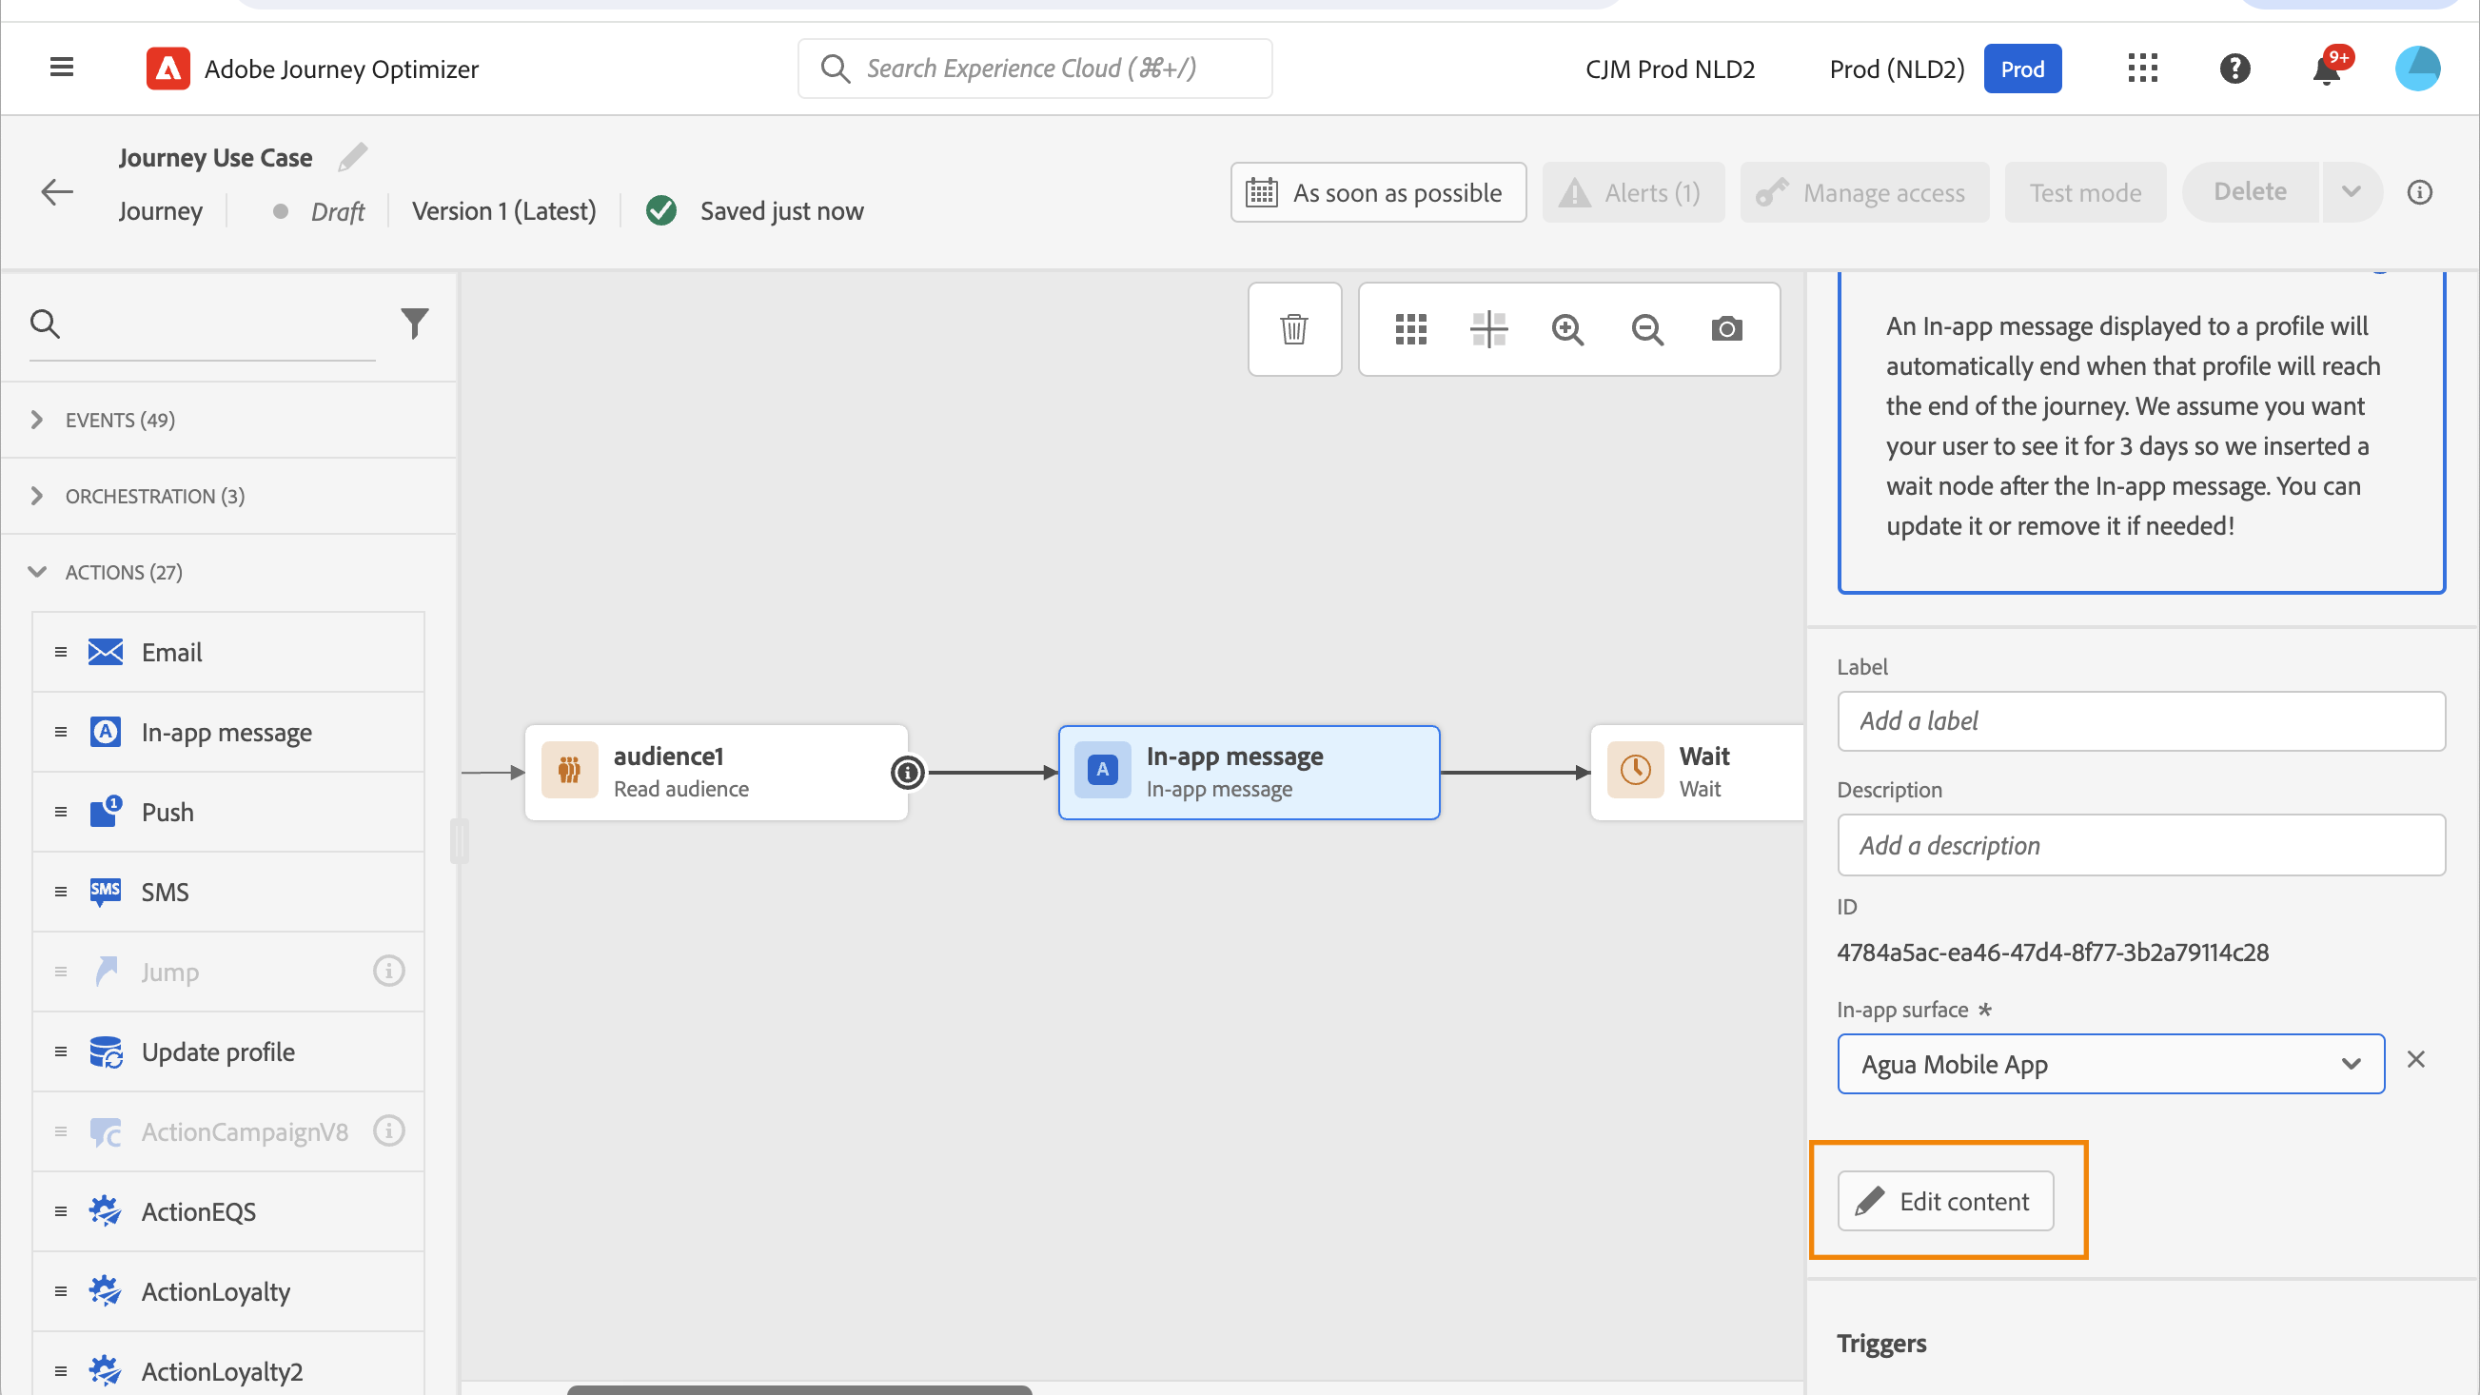The height and width of the screenshot is (1395, 2480).
Task: Click the trash delete icon on canvas toolbar
Action: point(1294,329)
